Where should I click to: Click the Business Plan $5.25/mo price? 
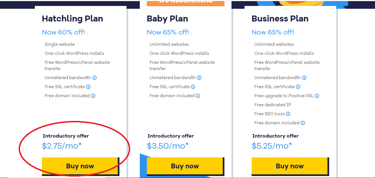click(272, 146)
